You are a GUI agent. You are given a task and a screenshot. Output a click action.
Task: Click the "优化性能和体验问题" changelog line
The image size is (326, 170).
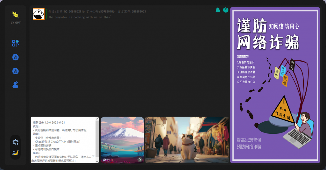click(61, 130)
